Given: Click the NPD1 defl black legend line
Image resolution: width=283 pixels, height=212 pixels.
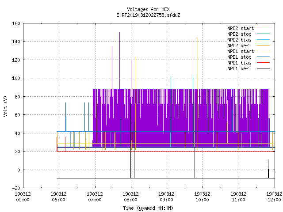Looking at the screenshot, I should point(263,68).
